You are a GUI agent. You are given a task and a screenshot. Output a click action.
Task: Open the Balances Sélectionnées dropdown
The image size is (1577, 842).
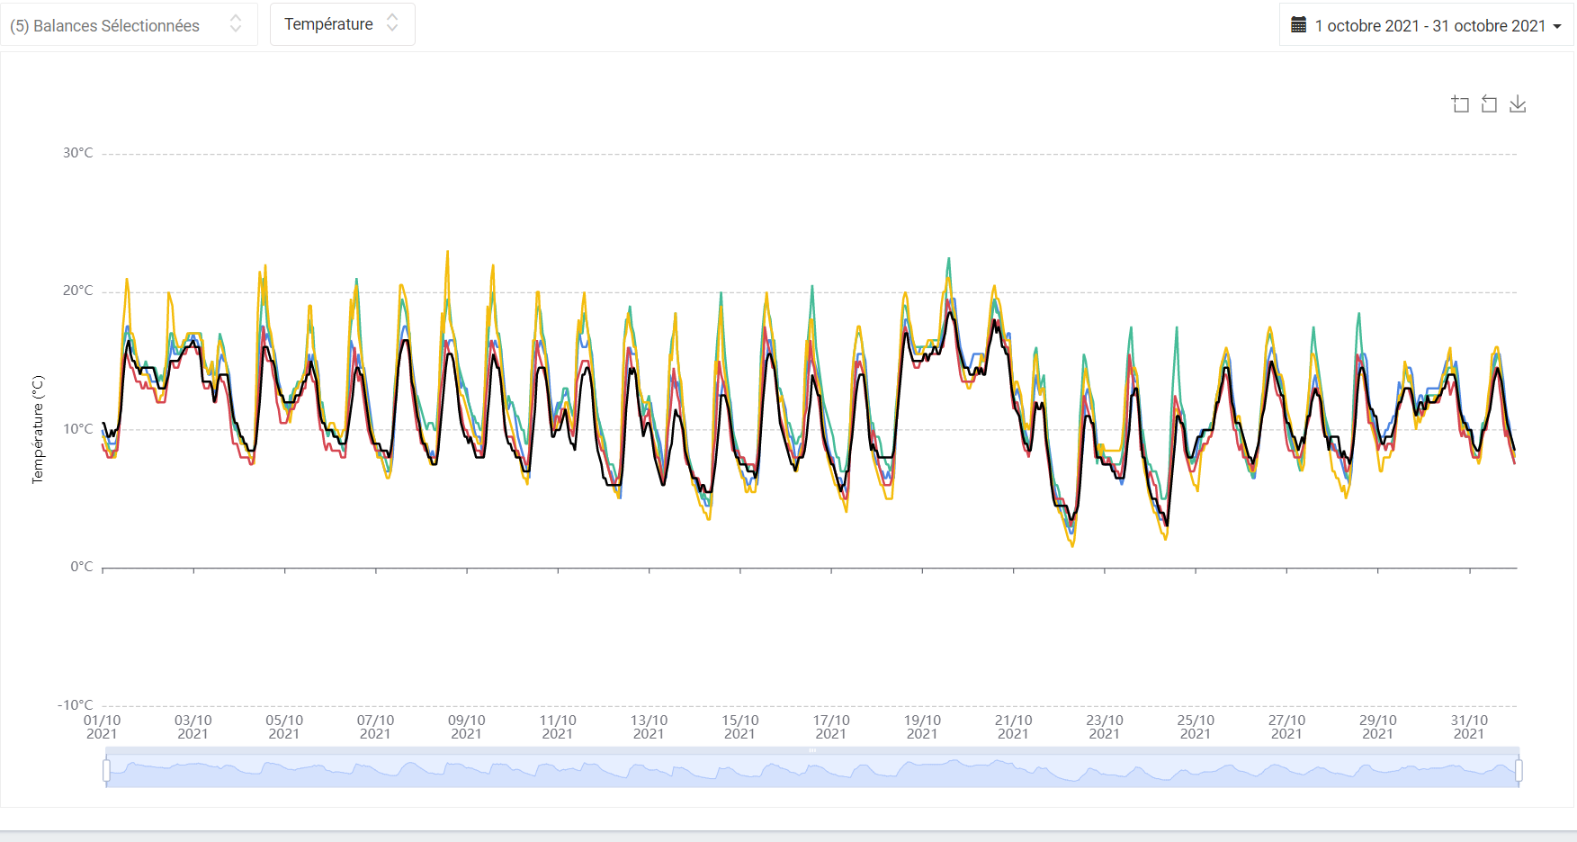pos(129,25)
